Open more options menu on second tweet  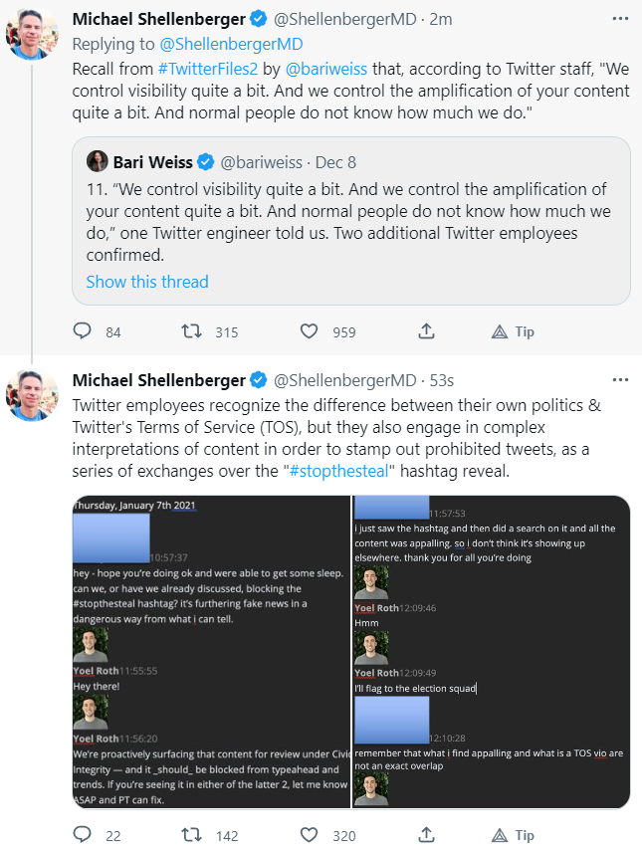[620, 380]
